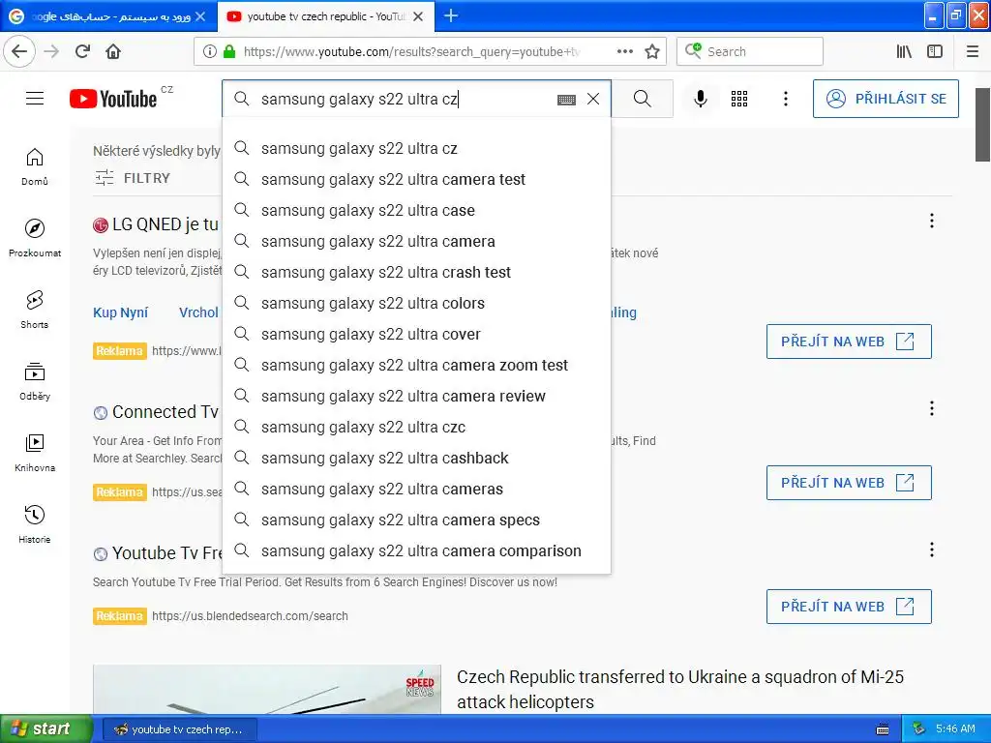Click the taskbar clock showing 5:46 AM
Viewport: 991px width, 743px height.
955,728
